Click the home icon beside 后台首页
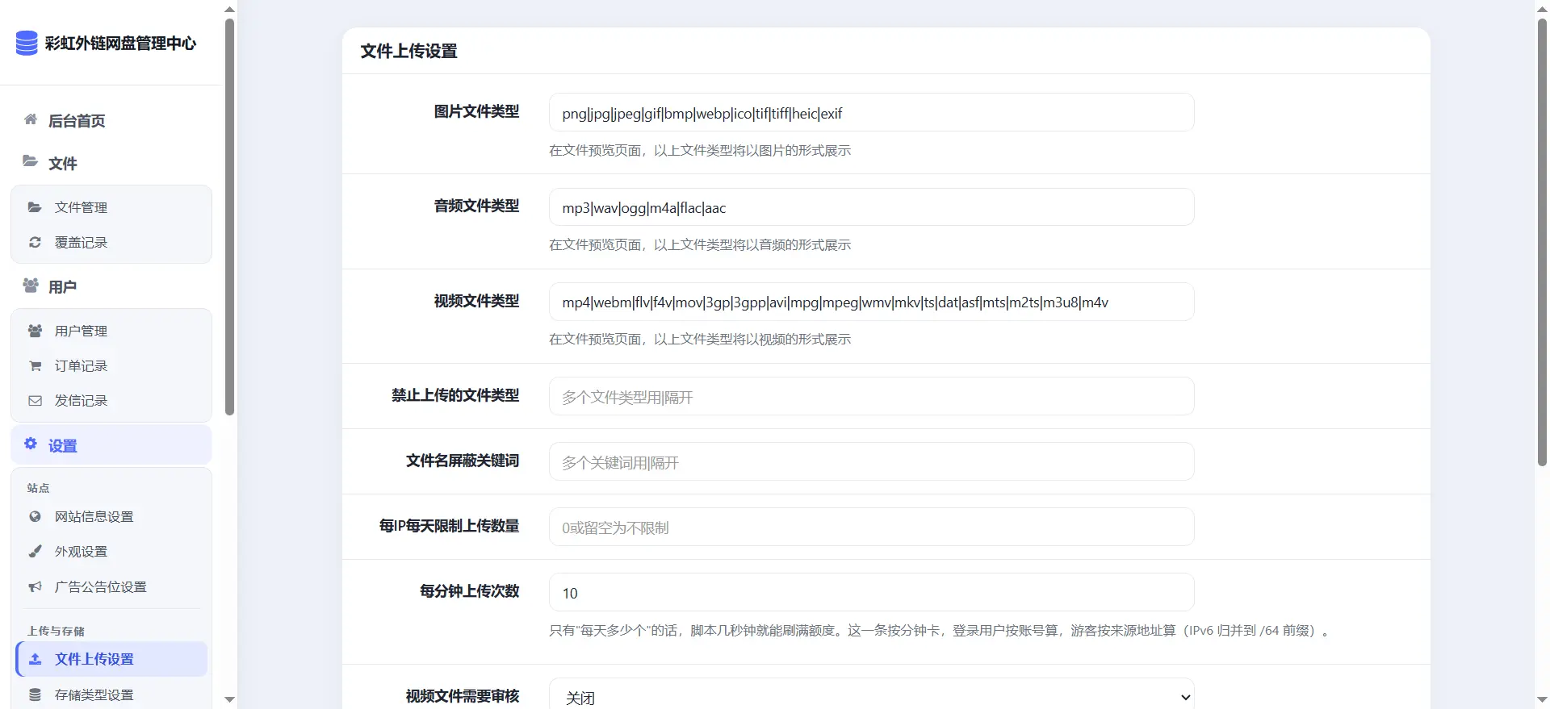This screenshot has height=709, width=1550. click(31, 119)
